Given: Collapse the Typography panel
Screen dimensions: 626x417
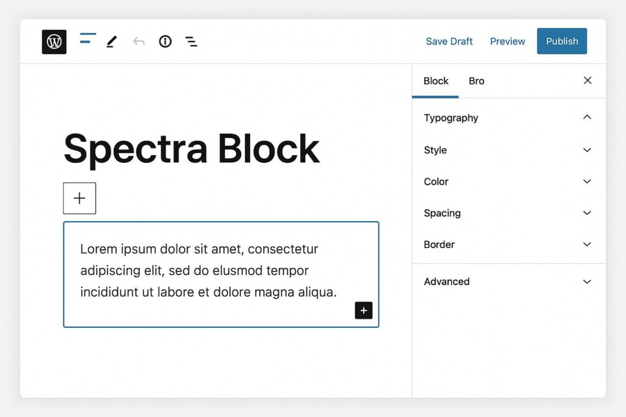Looking at the screenshot, I should pyautogui.click(x=587, y=117).
